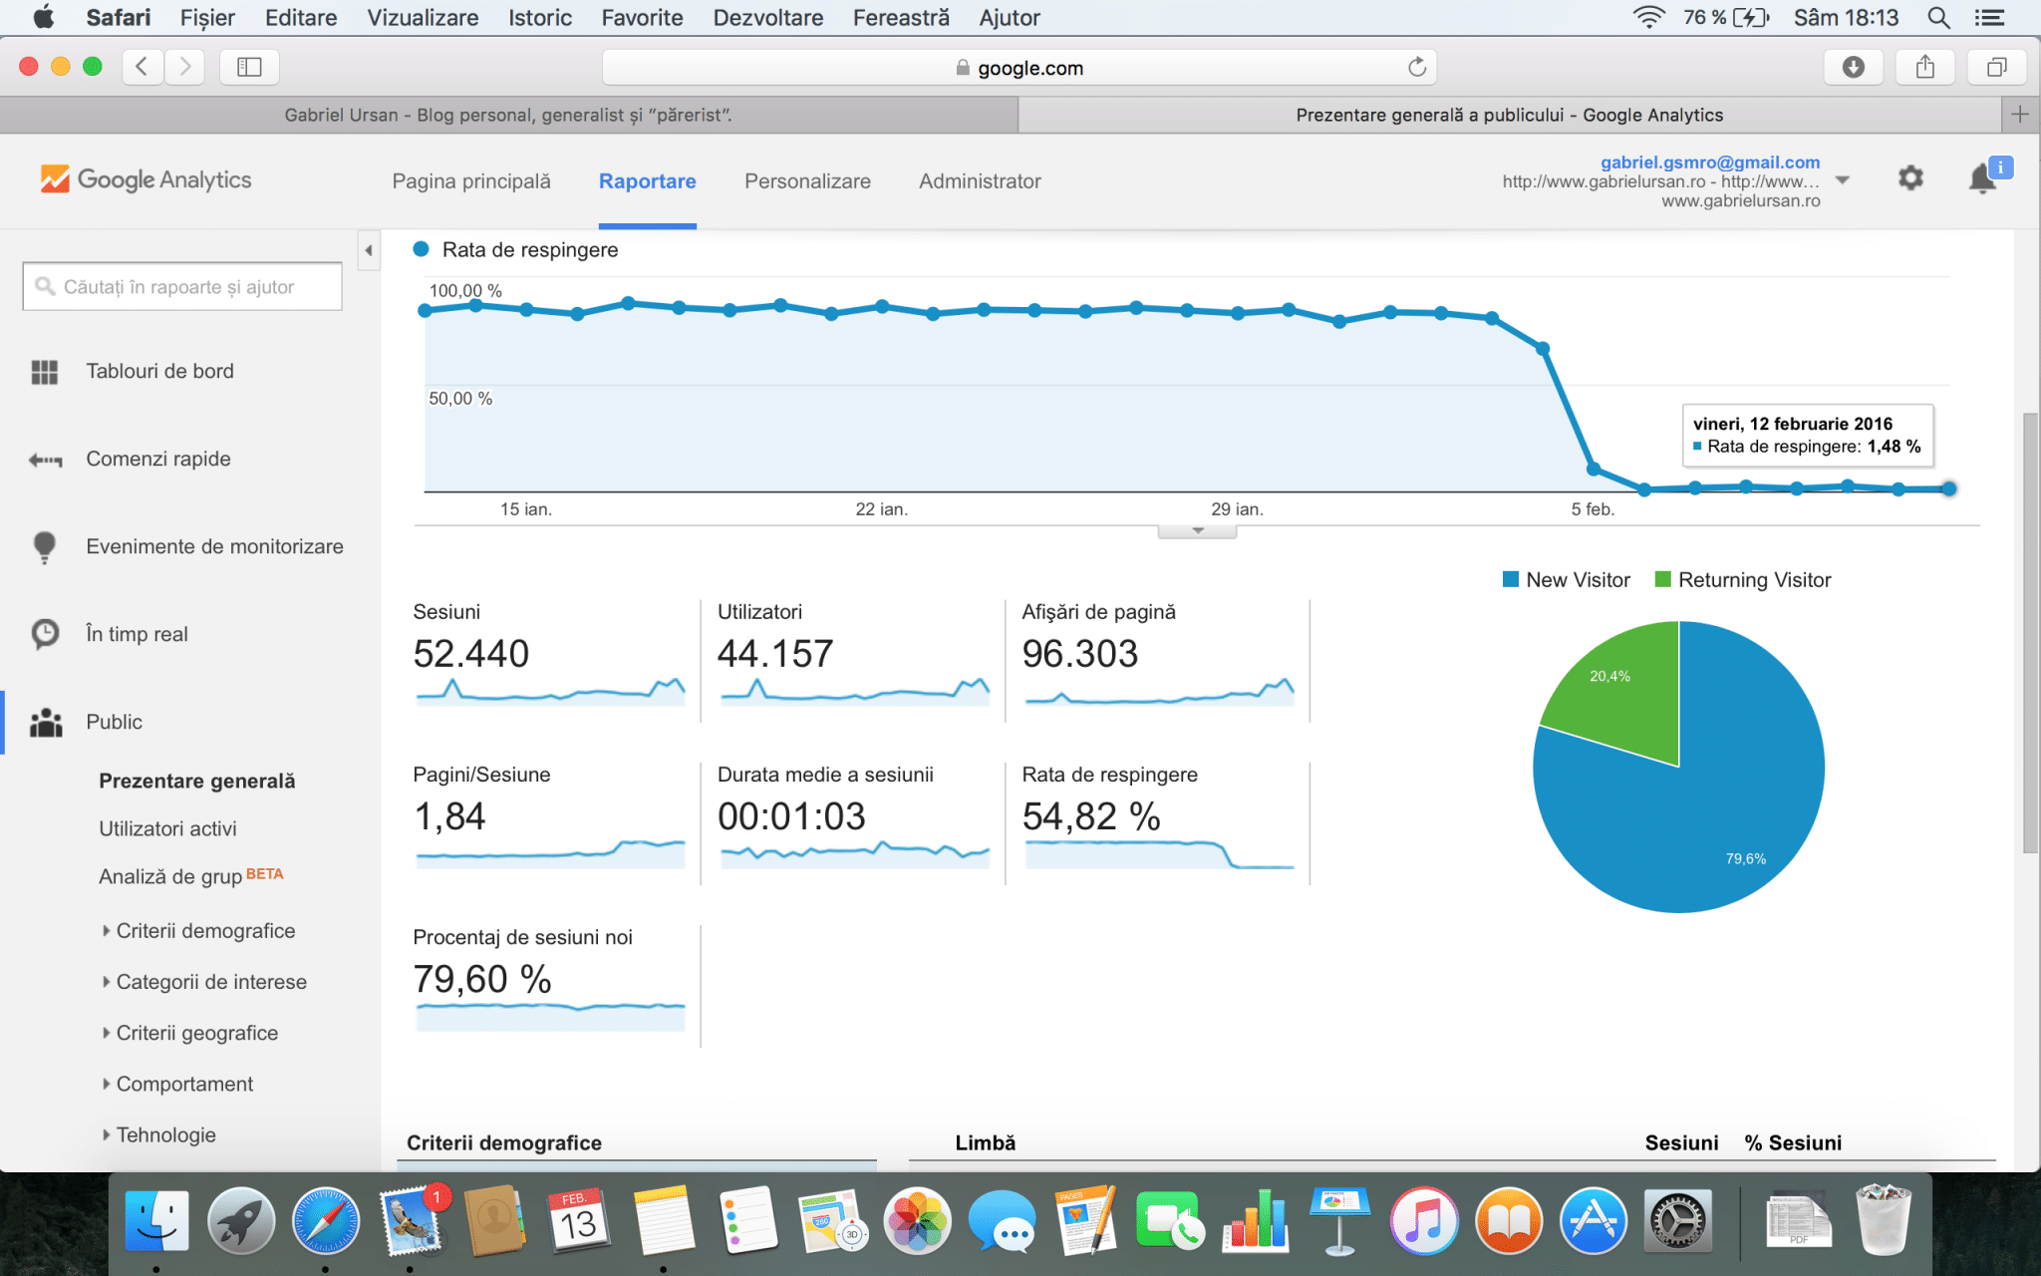Viewport: 2041px width, 1276px height.
Task: Open the Administrator tab
Action: pos(980,181)
